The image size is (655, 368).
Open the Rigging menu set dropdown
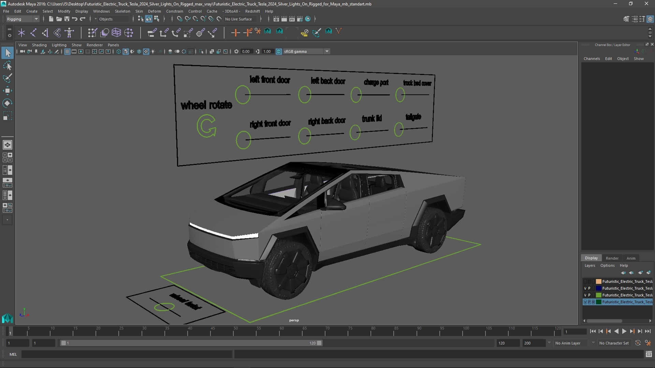tap(23, 19)
